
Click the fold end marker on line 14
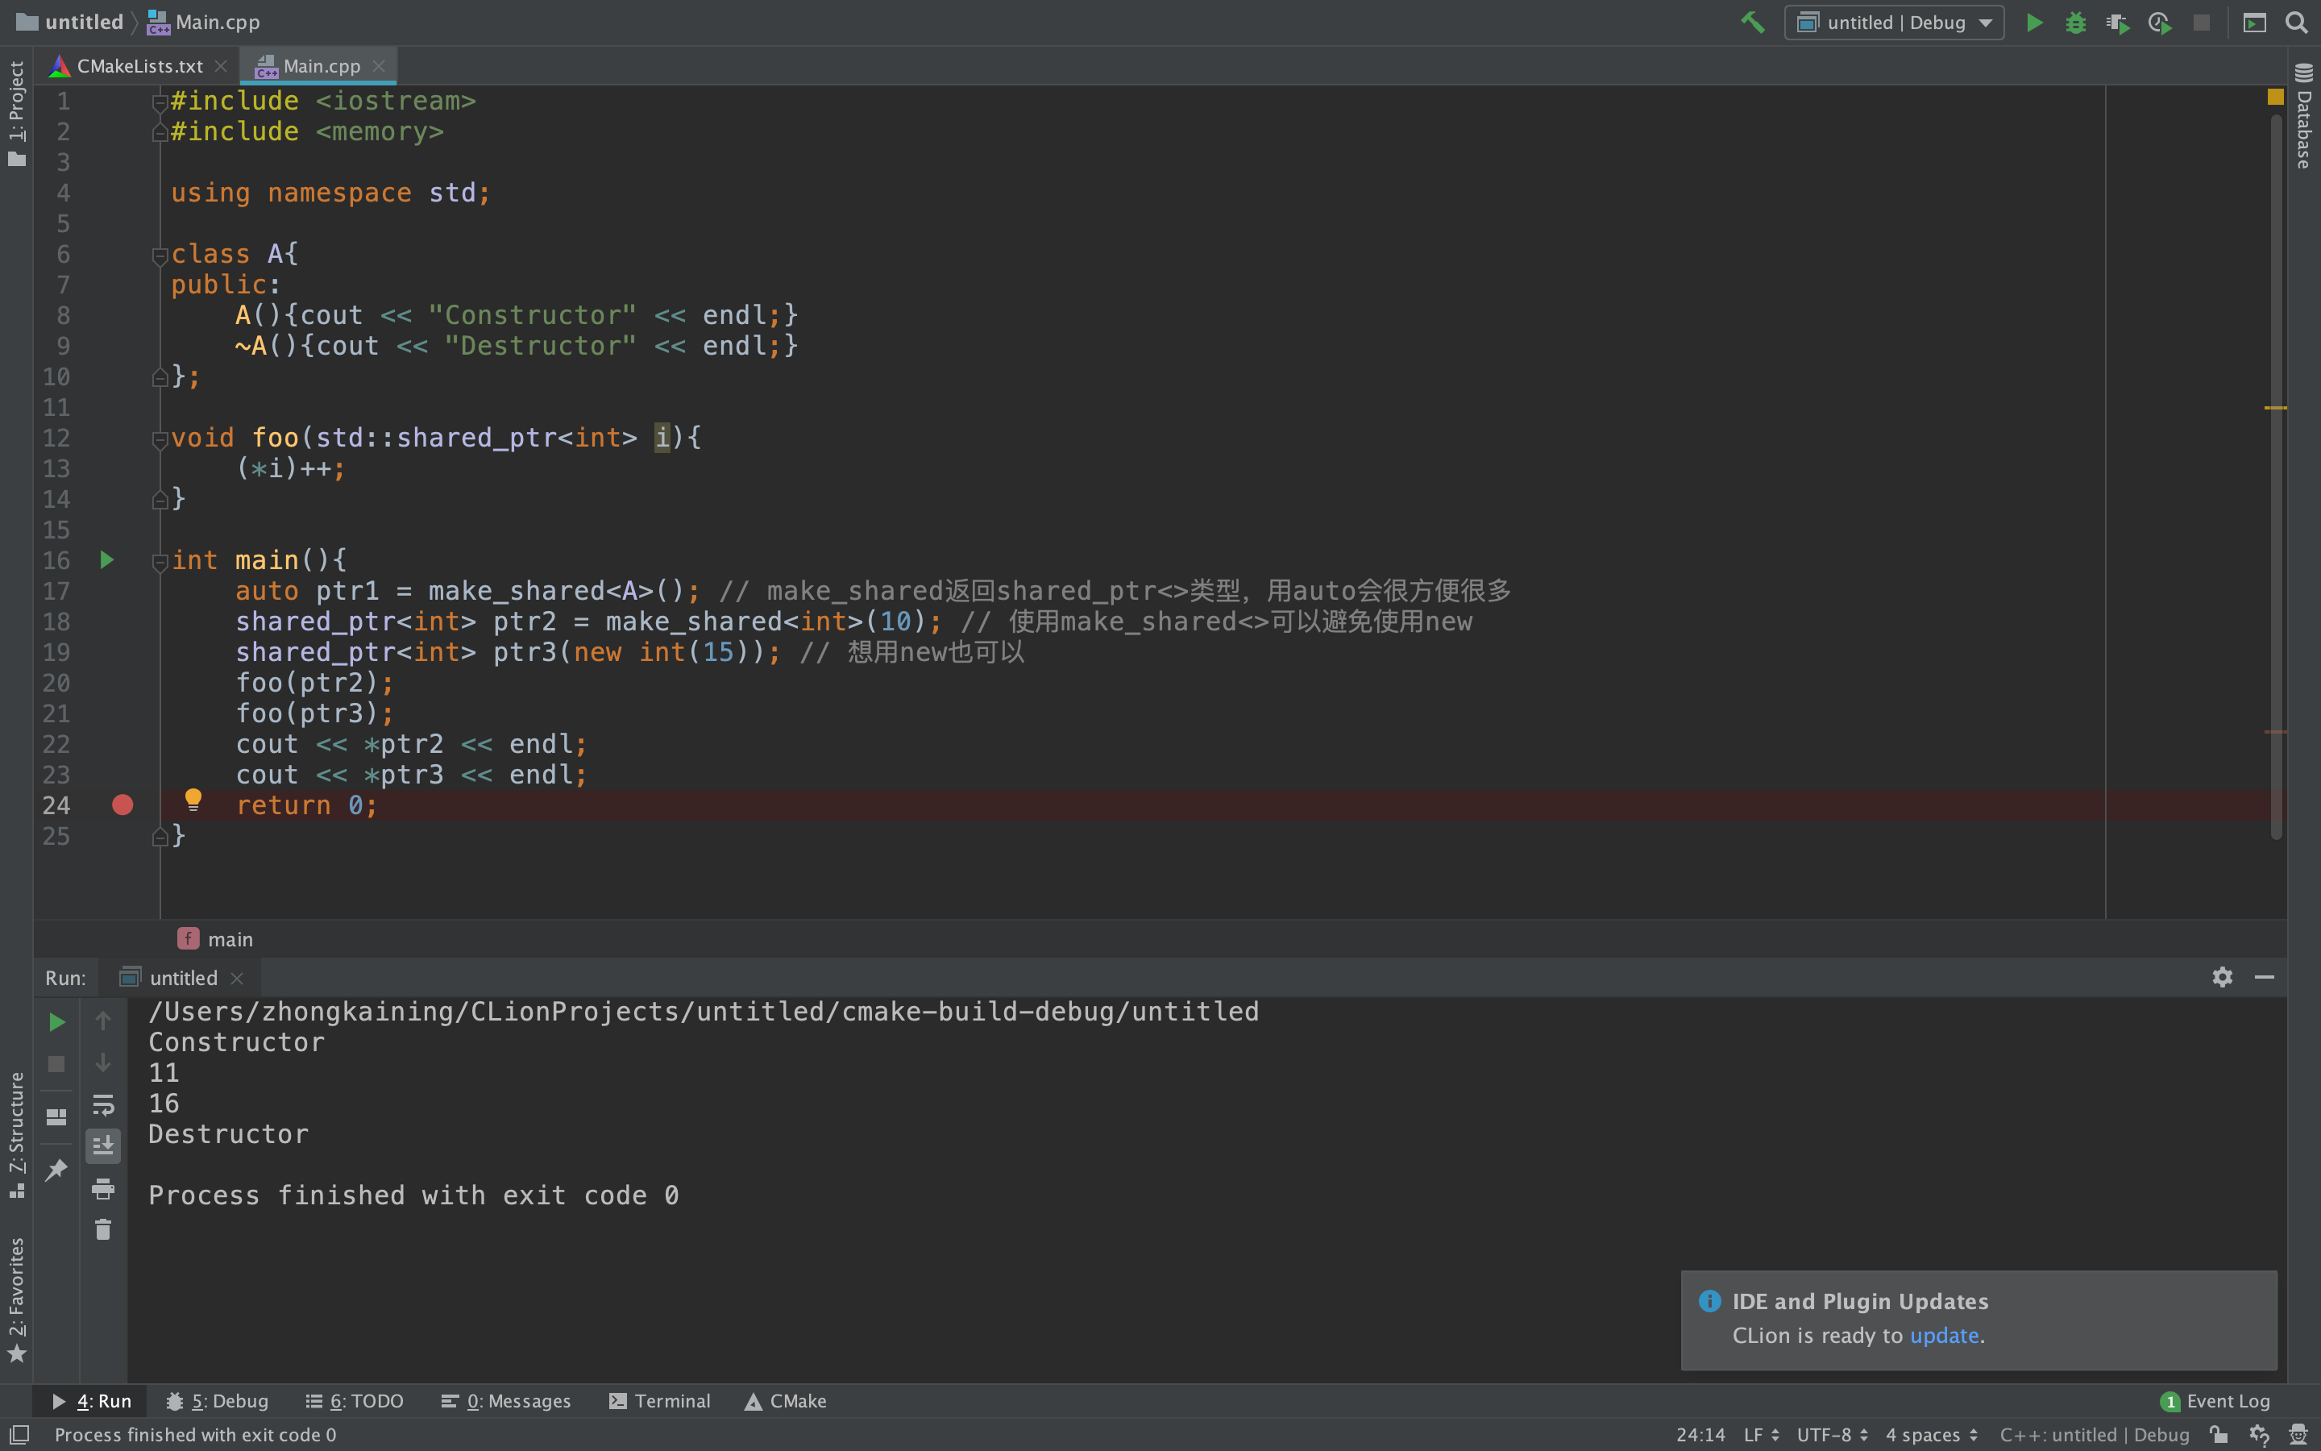pos(160,499)
